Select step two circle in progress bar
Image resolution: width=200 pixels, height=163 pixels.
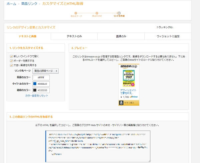pyautogui.click(x=97, y=13)
